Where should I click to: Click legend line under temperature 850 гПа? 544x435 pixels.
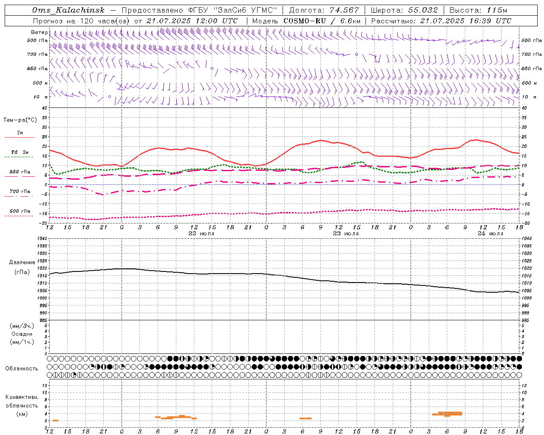click(x=20, y=177)
